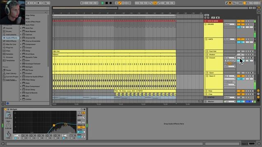The height and width of the screenshot is (147, 262).
Task: Click the Add Folder link
Action: (11, 80)
